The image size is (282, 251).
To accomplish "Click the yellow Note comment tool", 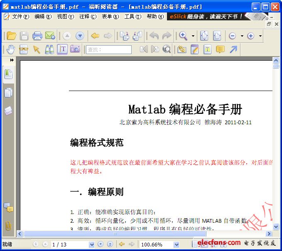I will [220, 49].
